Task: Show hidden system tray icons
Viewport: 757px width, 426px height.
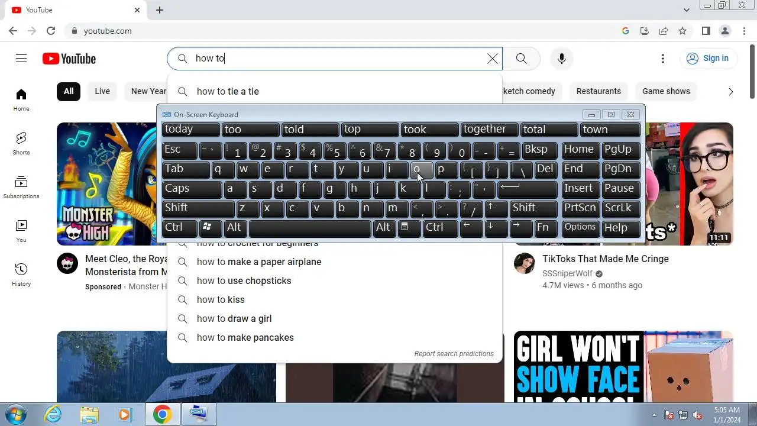Action: (654, 415)
